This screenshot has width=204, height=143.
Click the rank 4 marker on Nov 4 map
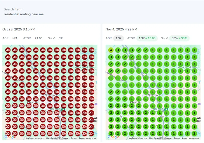pyautogui.click(x=111, y=50)
